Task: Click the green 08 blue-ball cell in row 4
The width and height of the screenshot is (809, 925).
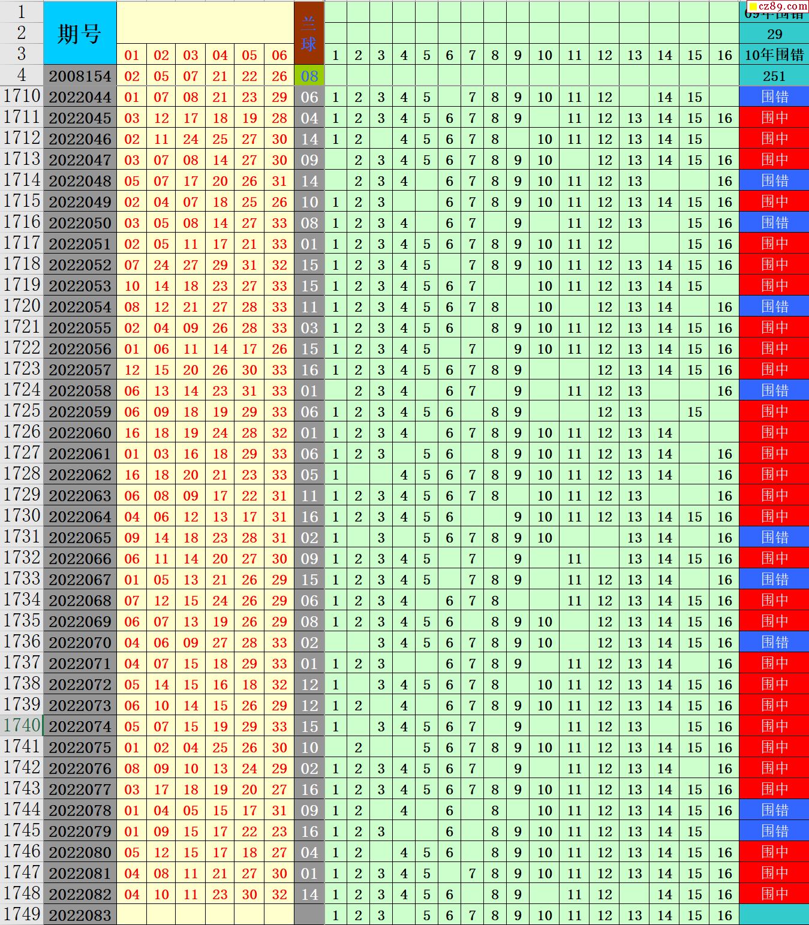Action: 309,76
